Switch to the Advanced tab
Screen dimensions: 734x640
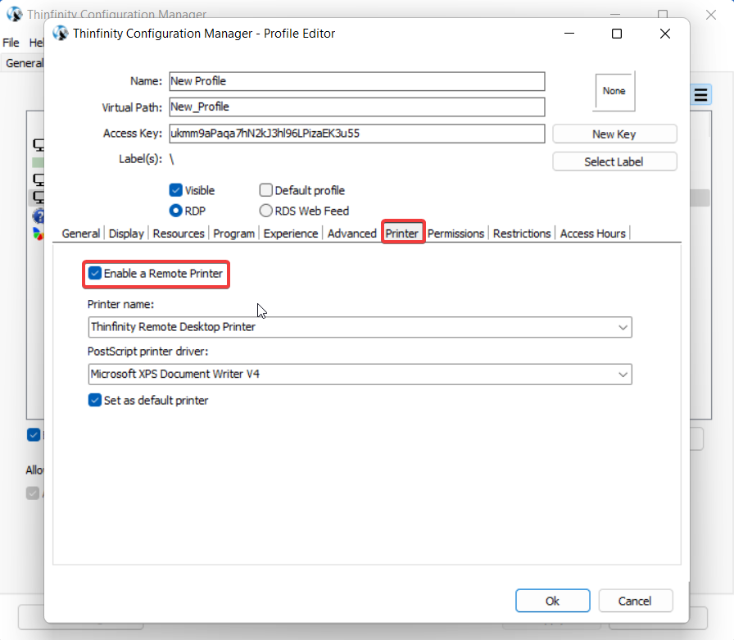pos(351,234)
